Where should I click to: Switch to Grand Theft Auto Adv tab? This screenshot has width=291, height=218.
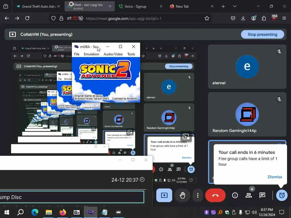[x=38, y=6]
